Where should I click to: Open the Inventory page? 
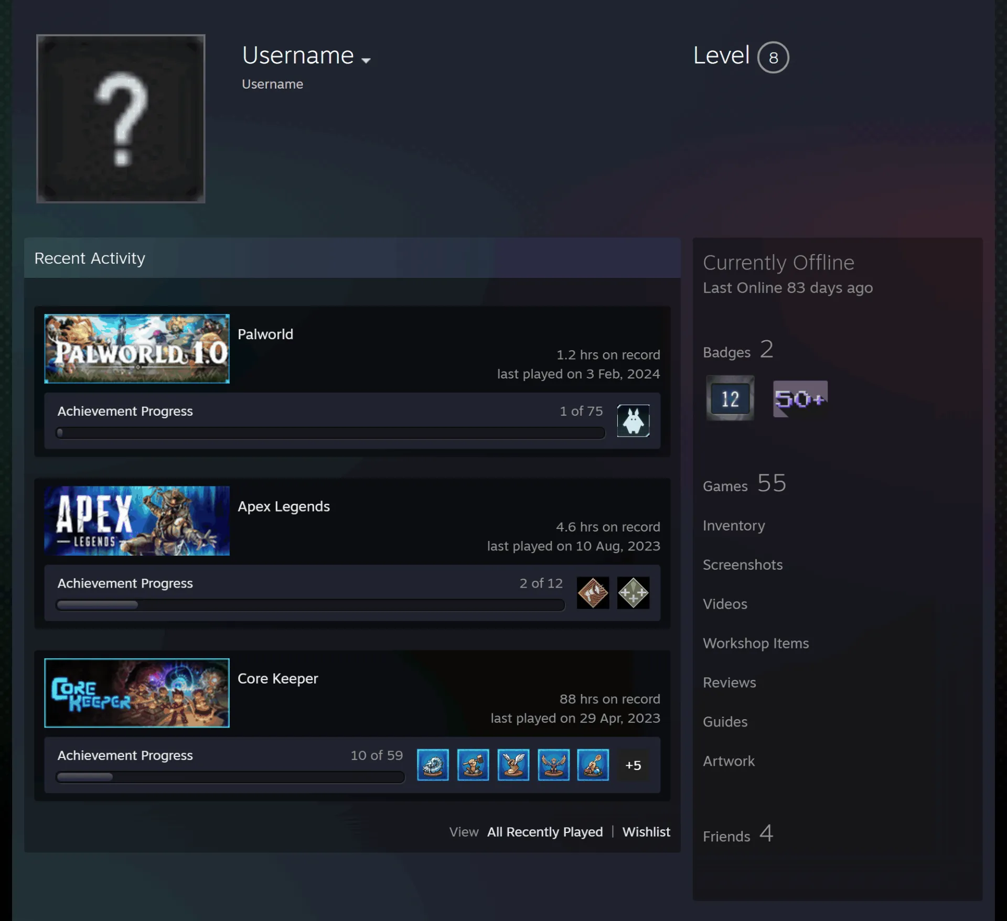[734, 526]
